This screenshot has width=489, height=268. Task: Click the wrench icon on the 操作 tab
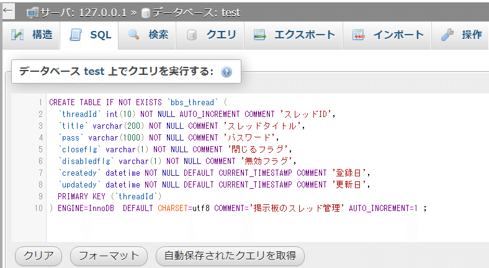click(447, 35)
